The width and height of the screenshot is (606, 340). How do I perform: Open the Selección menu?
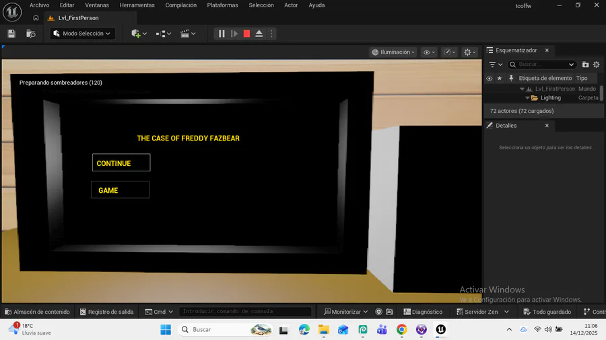point(261,5)
